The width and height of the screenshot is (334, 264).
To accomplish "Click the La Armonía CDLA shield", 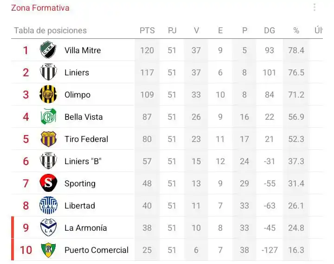I will [48, 227].
